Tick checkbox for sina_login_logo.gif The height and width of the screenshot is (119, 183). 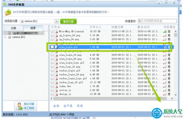(x=52, y=63)
